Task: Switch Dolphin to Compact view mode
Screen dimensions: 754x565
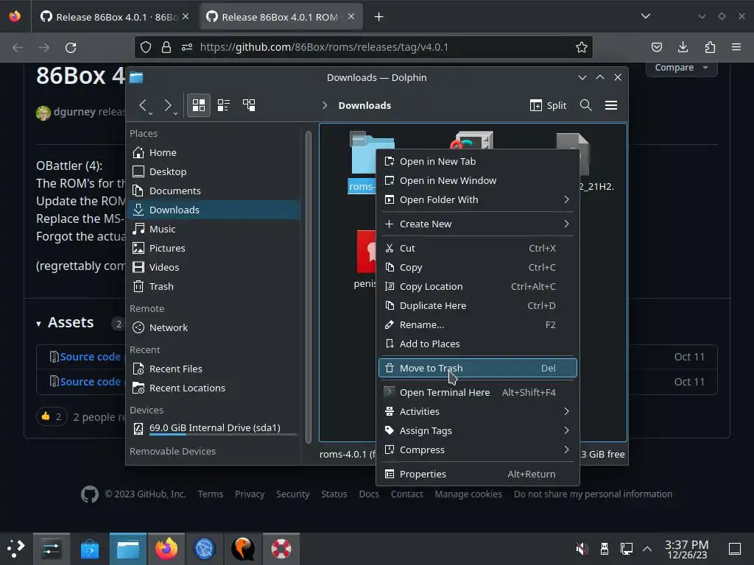Action: [224, 105]
